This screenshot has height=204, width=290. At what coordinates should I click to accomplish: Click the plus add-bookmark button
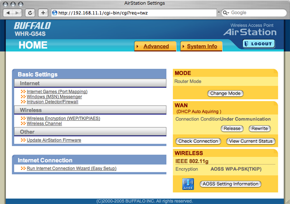43,13
